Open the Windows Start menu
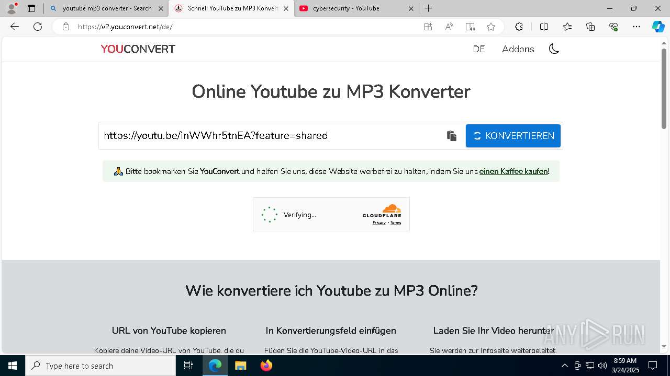 (x=13, y=366)
